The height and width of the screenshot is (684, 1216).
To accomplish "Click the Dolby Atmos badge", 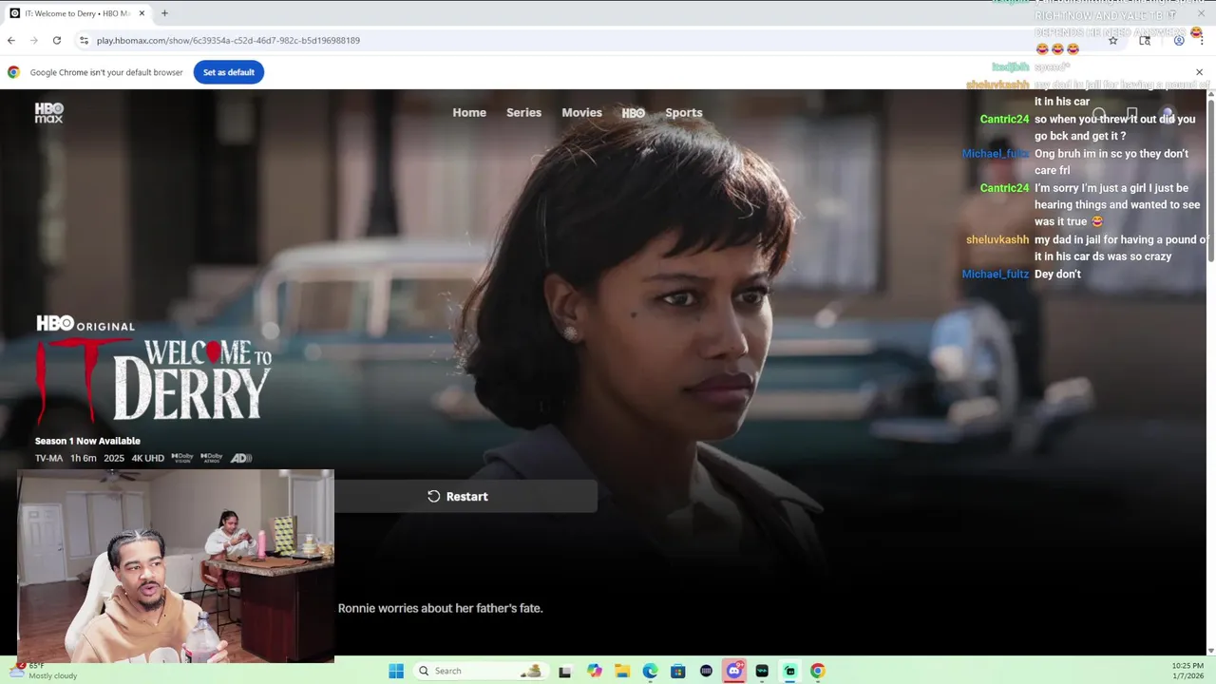I will [211, 458].
